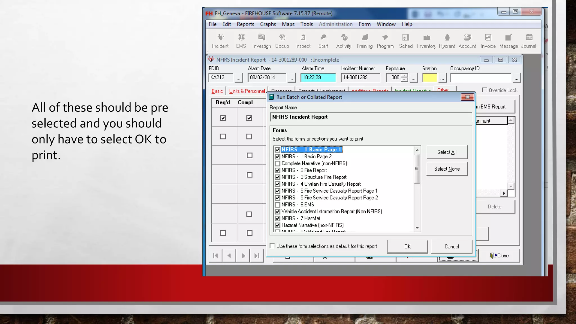The image size is (576, 324).
Task: Click the Select All button
Action: click(447, 152)
